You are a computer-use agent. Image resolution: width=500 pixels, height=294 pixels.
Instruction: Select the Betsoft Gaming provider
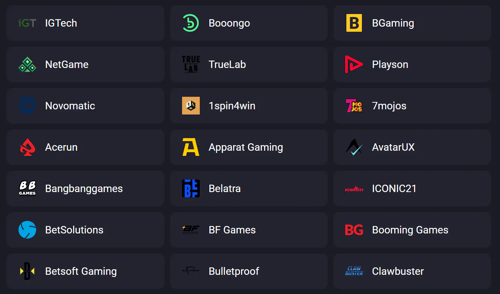click(x=85, y=271)
